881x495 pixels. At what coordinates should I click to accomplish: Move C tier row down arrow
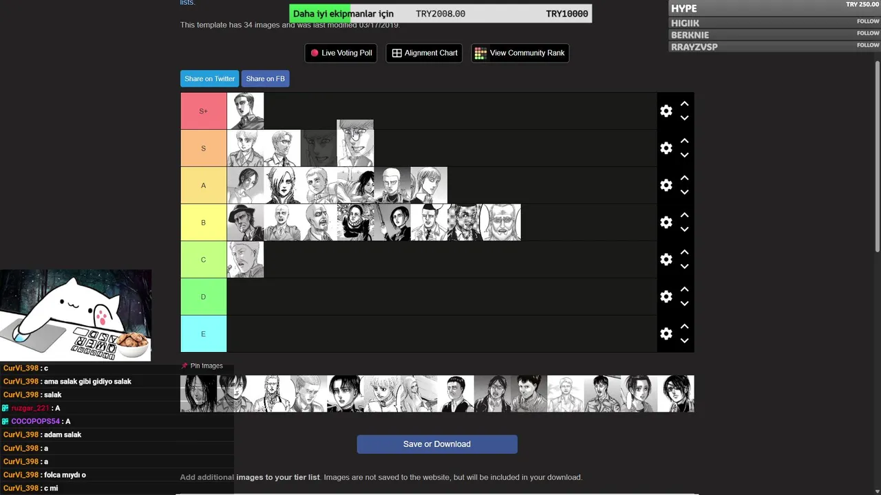(x=684, y=266)
